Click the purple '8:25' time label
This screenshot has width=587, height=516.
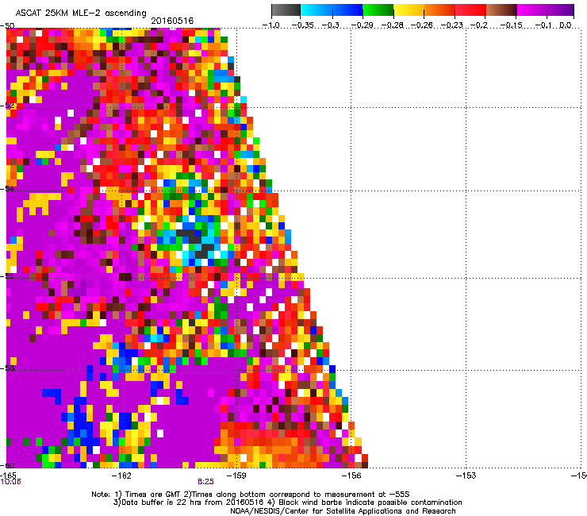206,482
